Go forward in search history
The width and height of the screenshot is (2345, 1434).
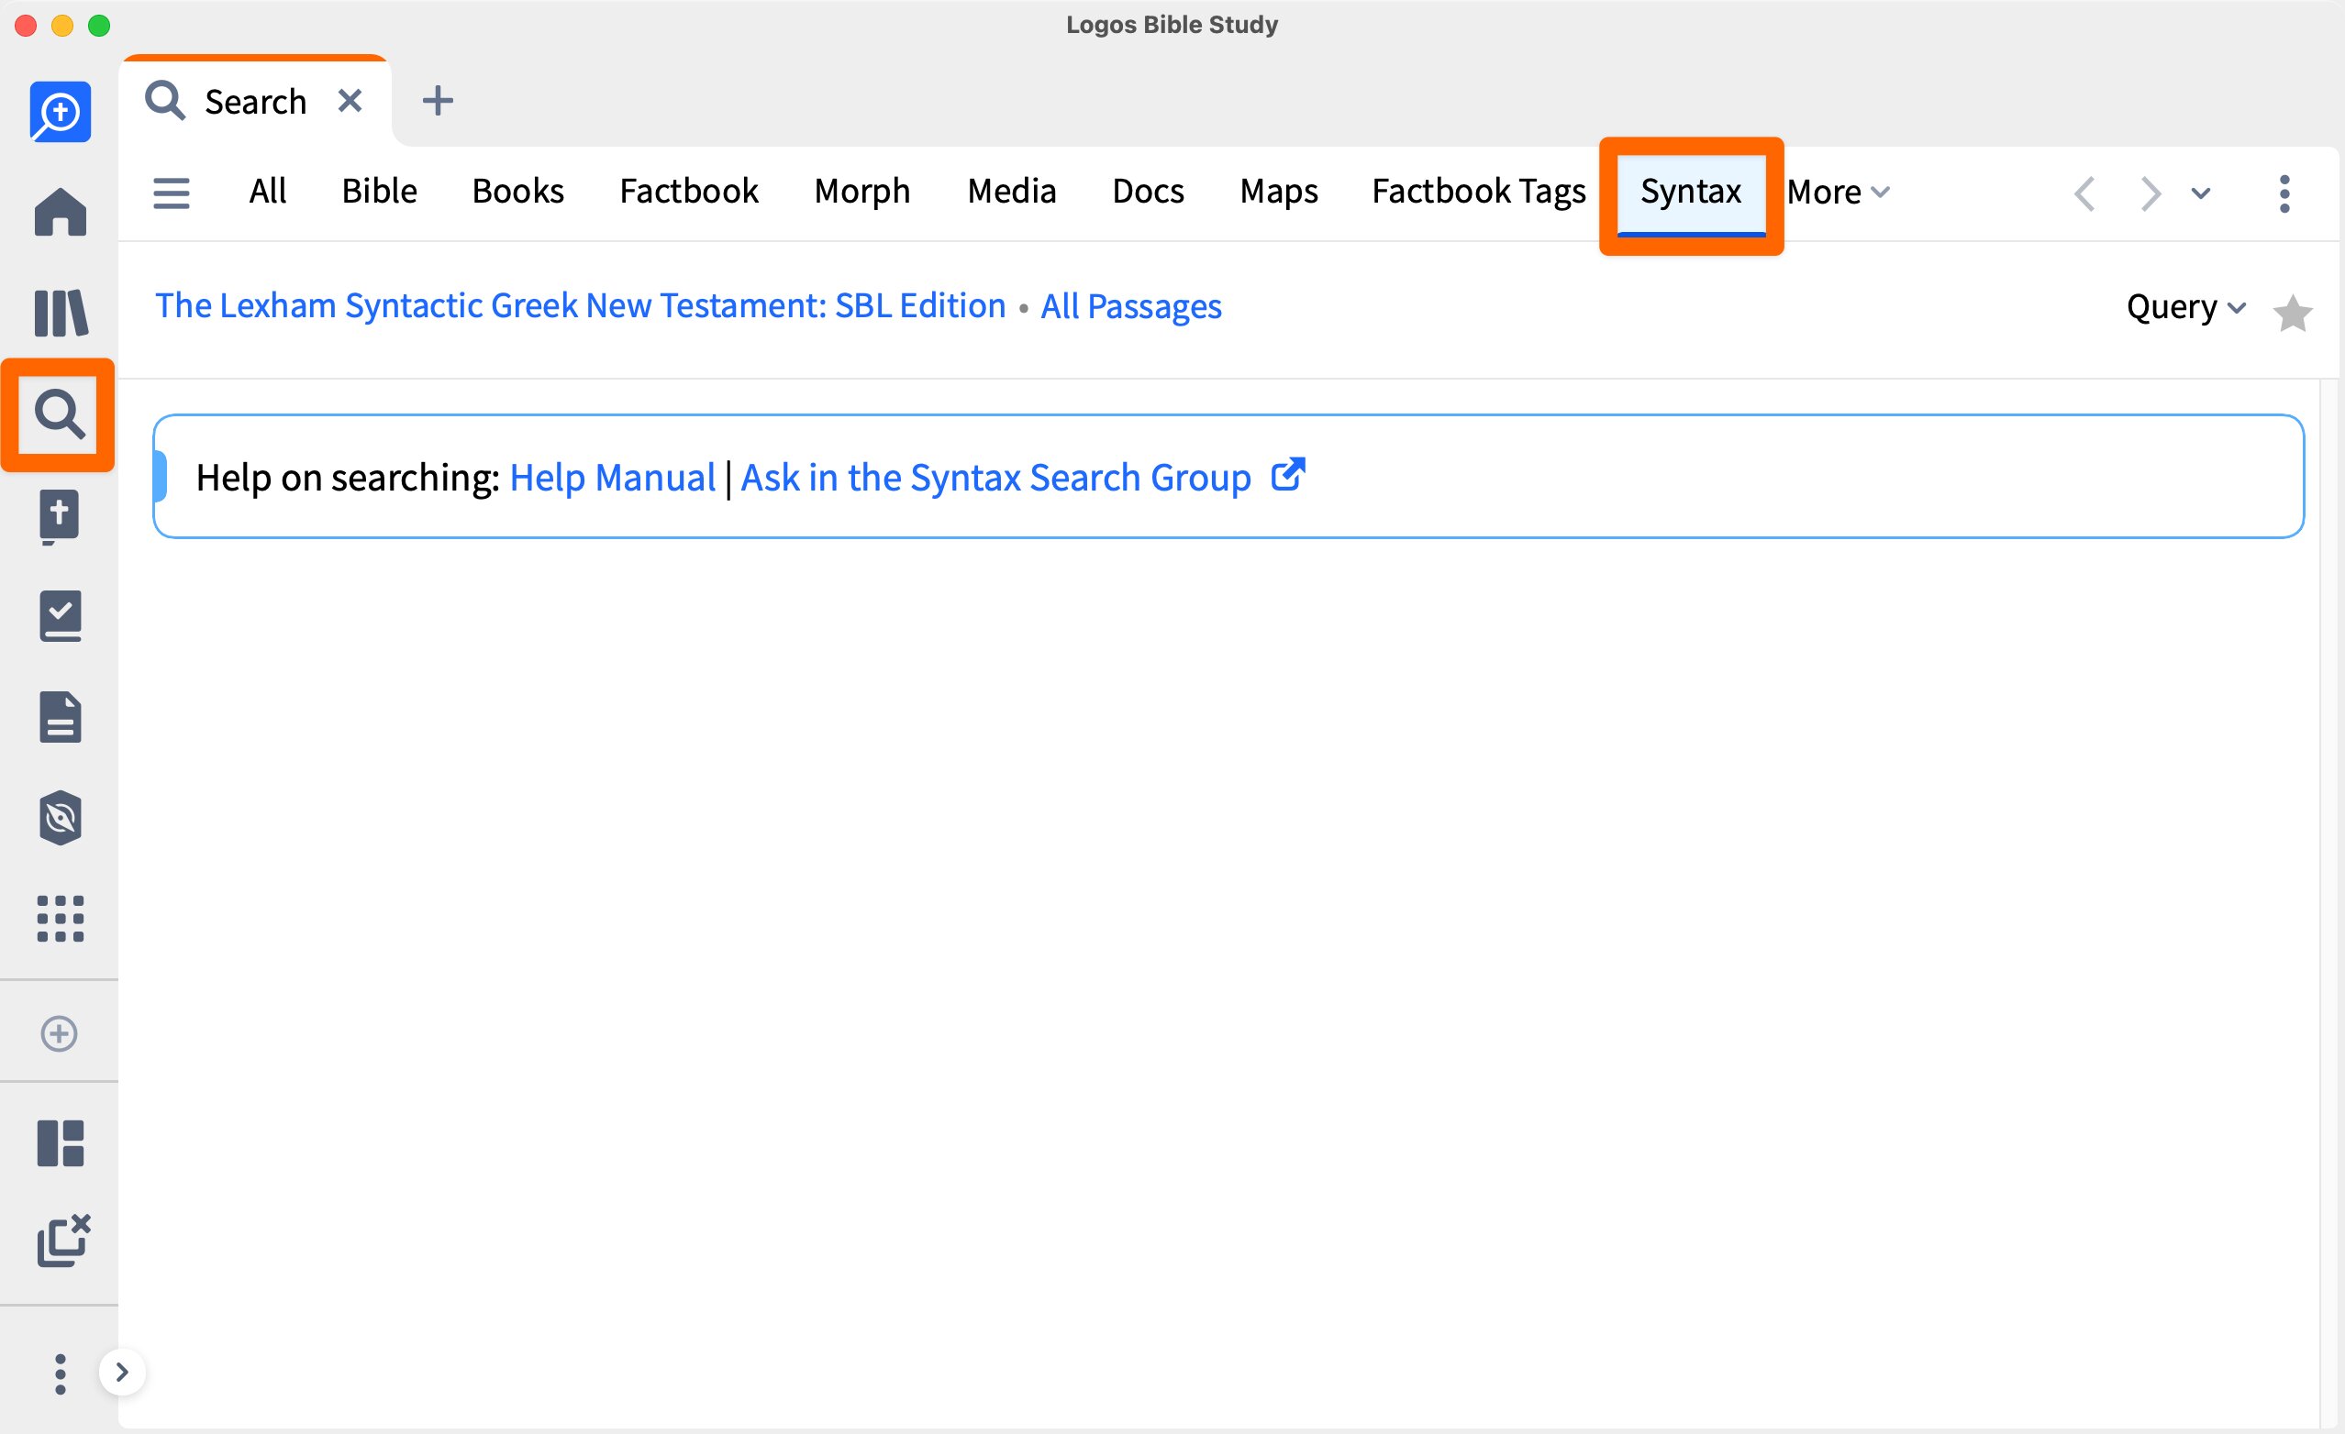(x=2150, y=193)
